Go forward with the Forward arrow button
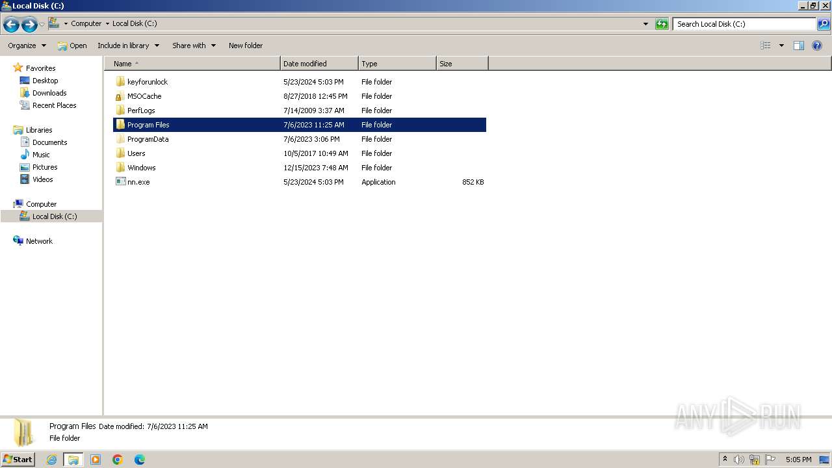Viewport: 832px width, 468px height. (x=29, y=25)
